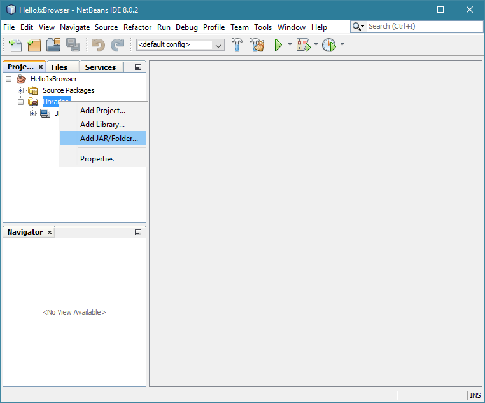Run the project with the green arrow

(278, 44)
